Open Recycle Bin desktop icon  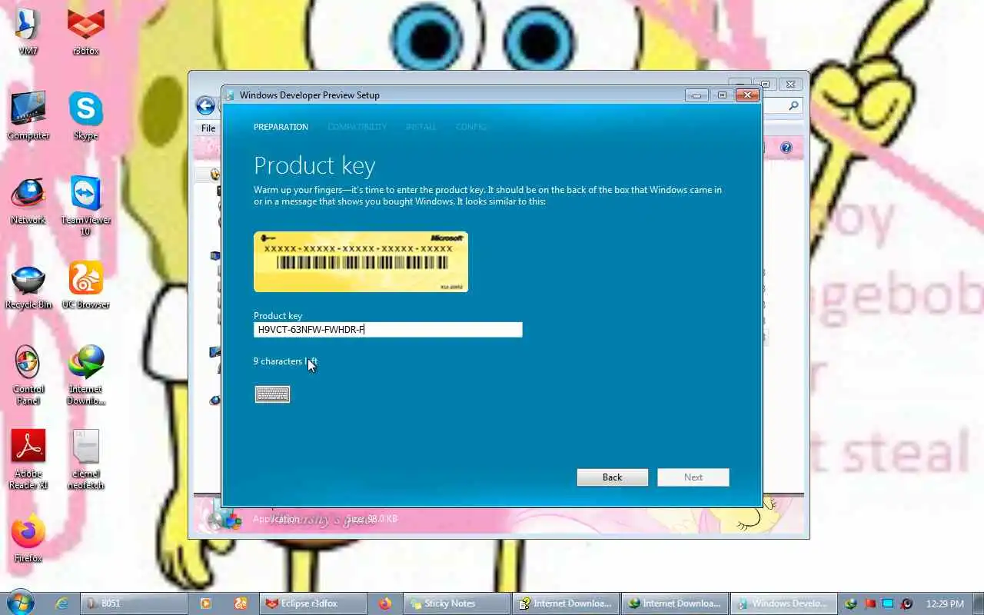click(x=28, y=285)
